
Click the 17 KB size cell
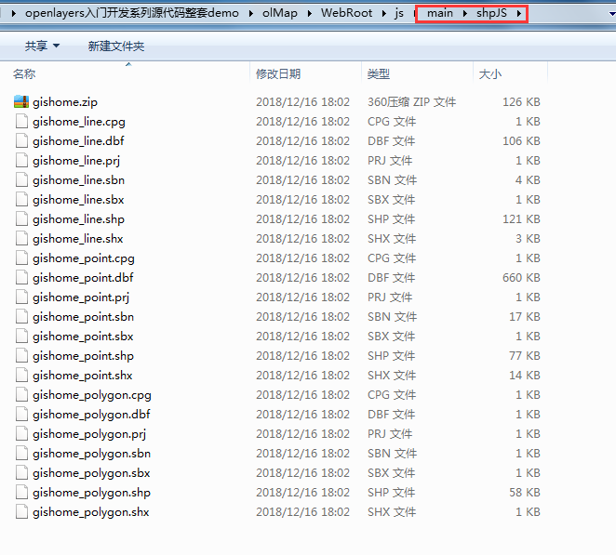tap(525, 317)
